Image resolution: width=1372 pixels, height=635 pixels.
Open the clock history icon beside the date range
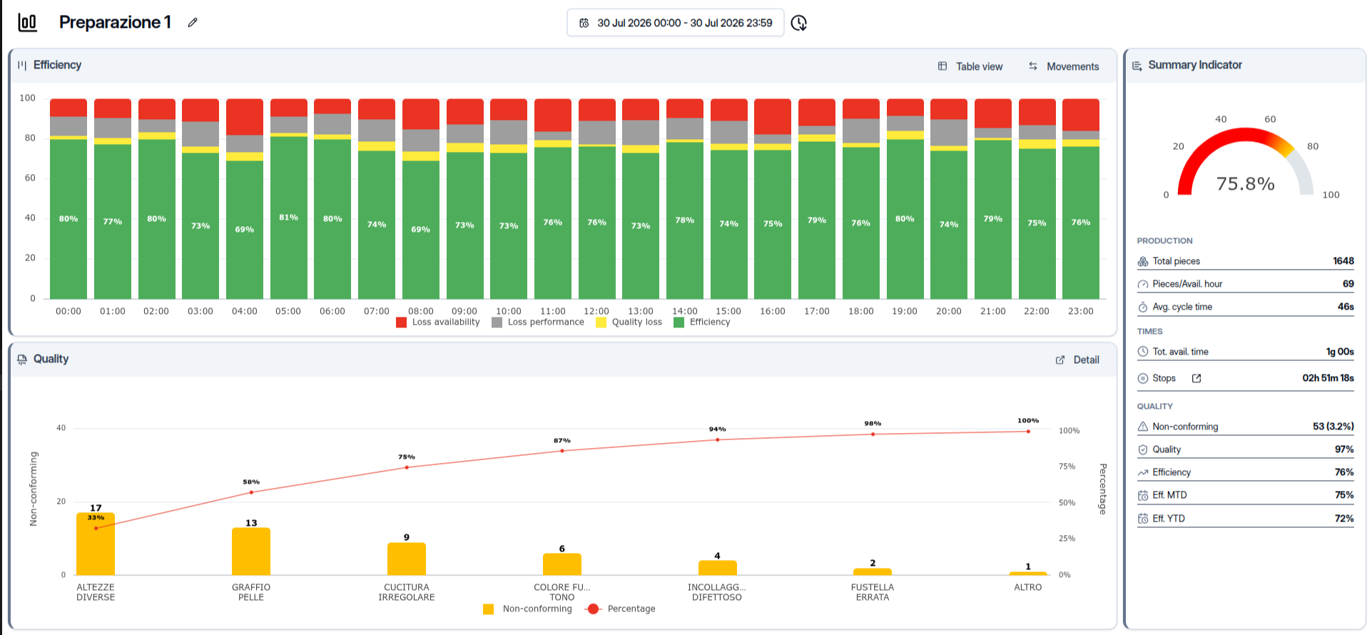[x=799, y=23]
